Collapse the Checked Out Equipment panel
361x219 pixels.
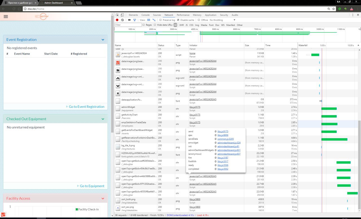pos(103,119)
